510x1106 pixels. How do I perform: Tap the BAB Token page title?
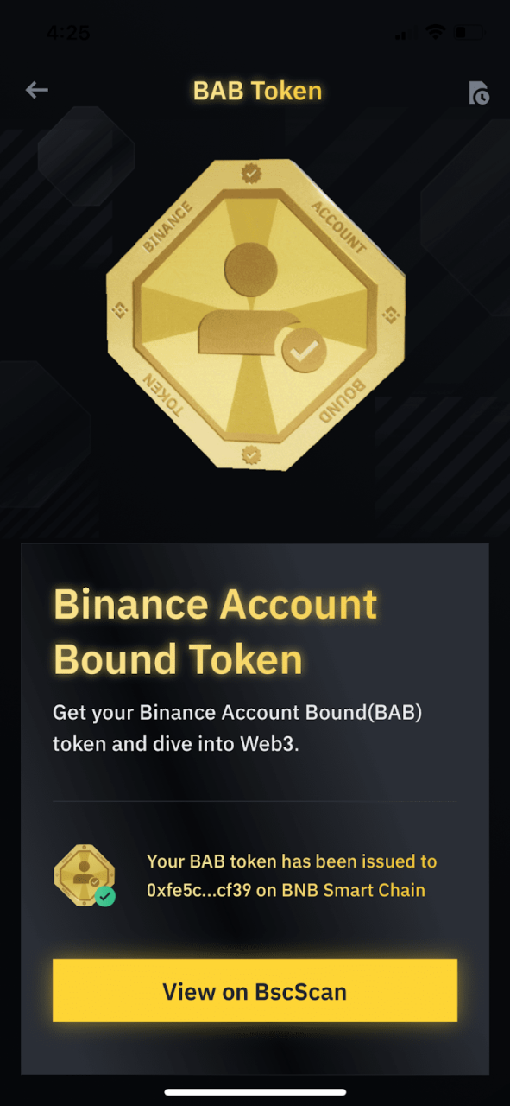pyautogui.click(x=257, y=91)
